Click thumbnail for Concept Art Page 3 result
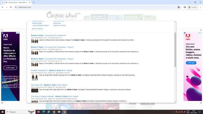The height and width of the screenshot is (114, 203). click(x=35, y=53)
